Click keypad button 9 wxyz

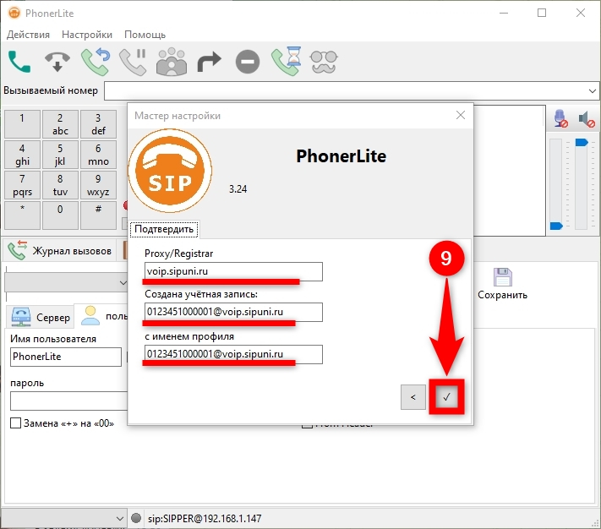[x=98, y=185]
